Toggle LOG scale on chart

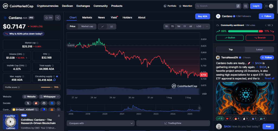pos(199,26)
